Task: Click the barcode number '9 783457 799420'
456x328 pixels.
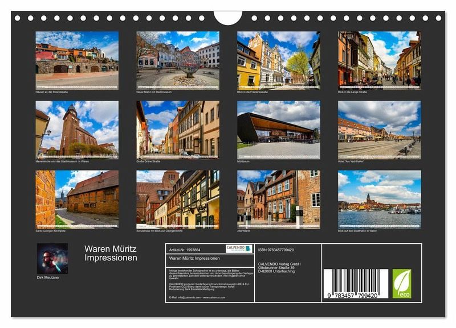Action: click(353, 296)
